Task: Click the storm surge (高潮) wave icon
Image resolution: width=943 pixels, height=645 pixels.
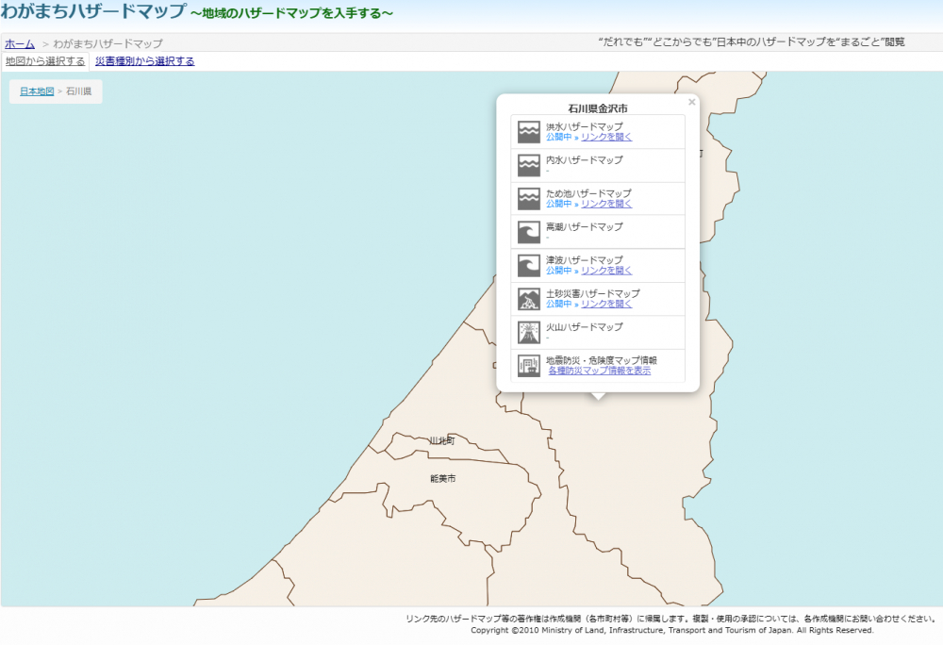Action: [529, 232]
